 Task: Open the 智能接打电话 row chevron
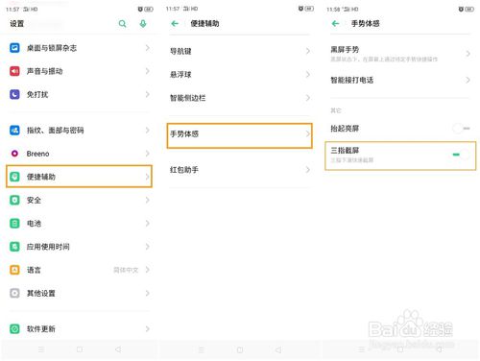(468, 80)
